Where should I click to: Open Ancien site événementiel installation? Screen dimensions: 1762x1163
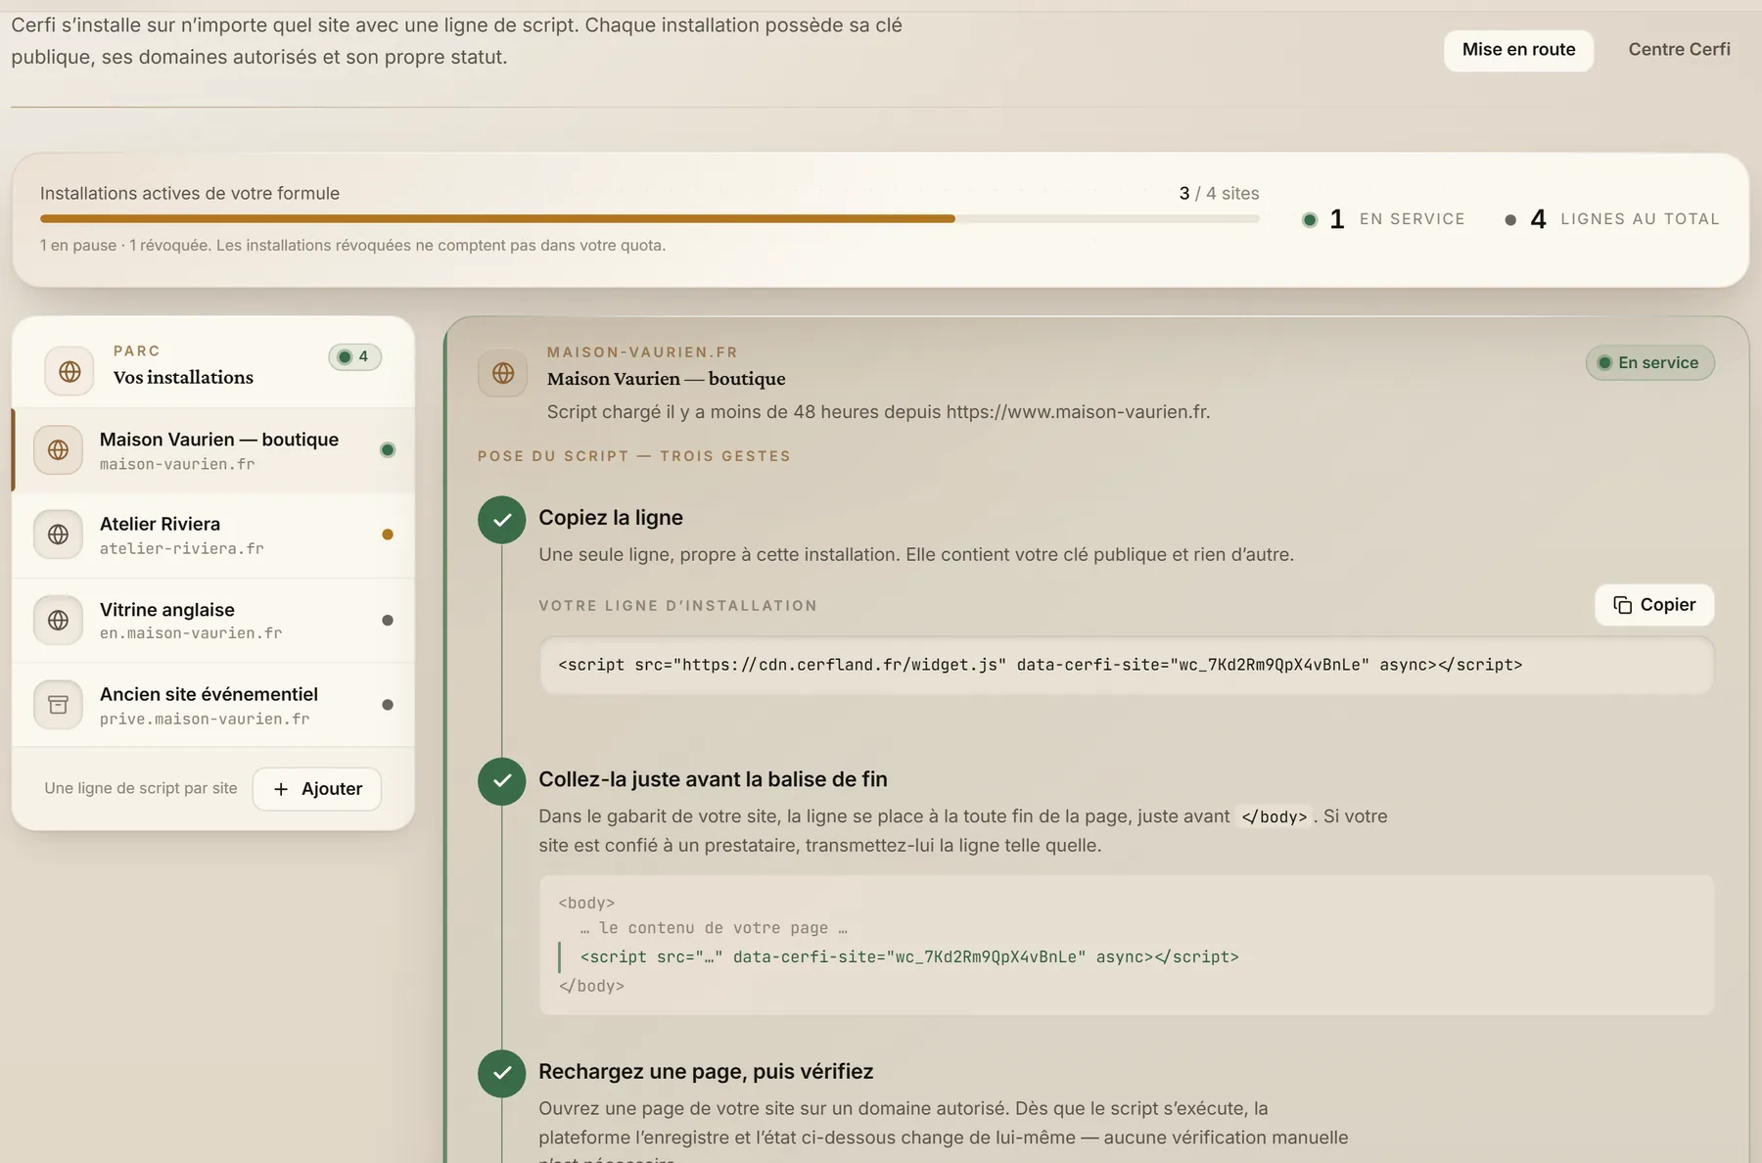point(213,705)
